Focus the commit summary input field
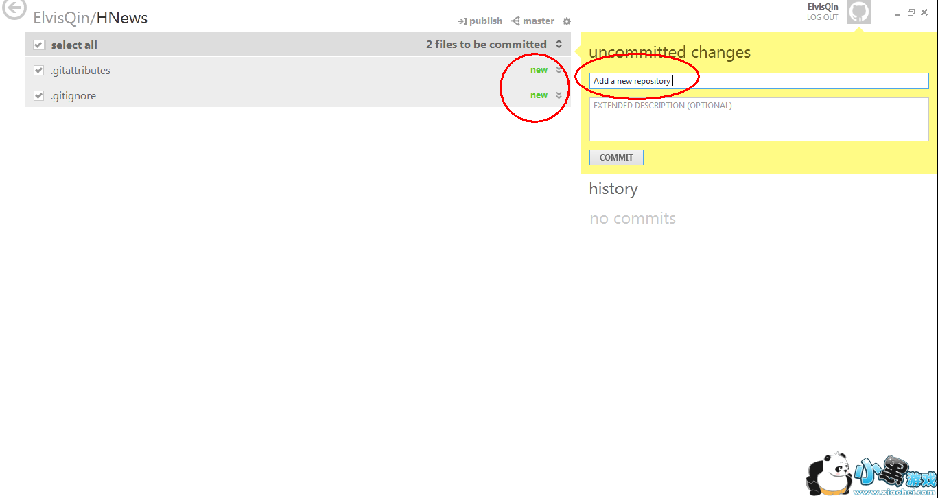 pyautogui.click(x=759, y=81)
